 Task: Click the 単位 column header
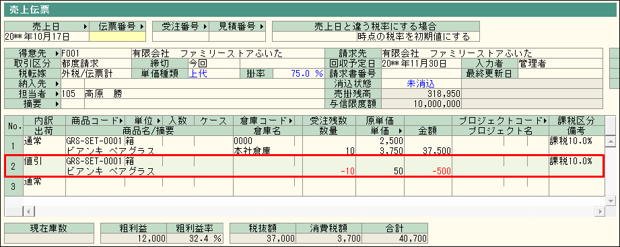(144, 120)
